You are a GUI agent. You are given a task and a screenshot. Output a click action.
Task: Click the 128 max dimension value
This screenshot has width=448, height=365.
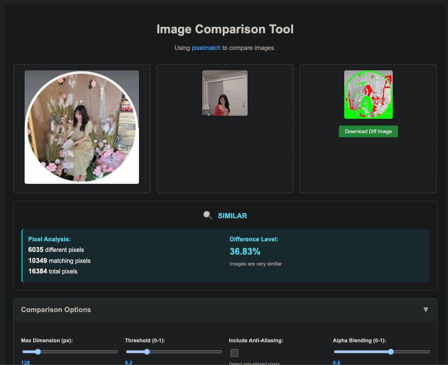point(25,362)
